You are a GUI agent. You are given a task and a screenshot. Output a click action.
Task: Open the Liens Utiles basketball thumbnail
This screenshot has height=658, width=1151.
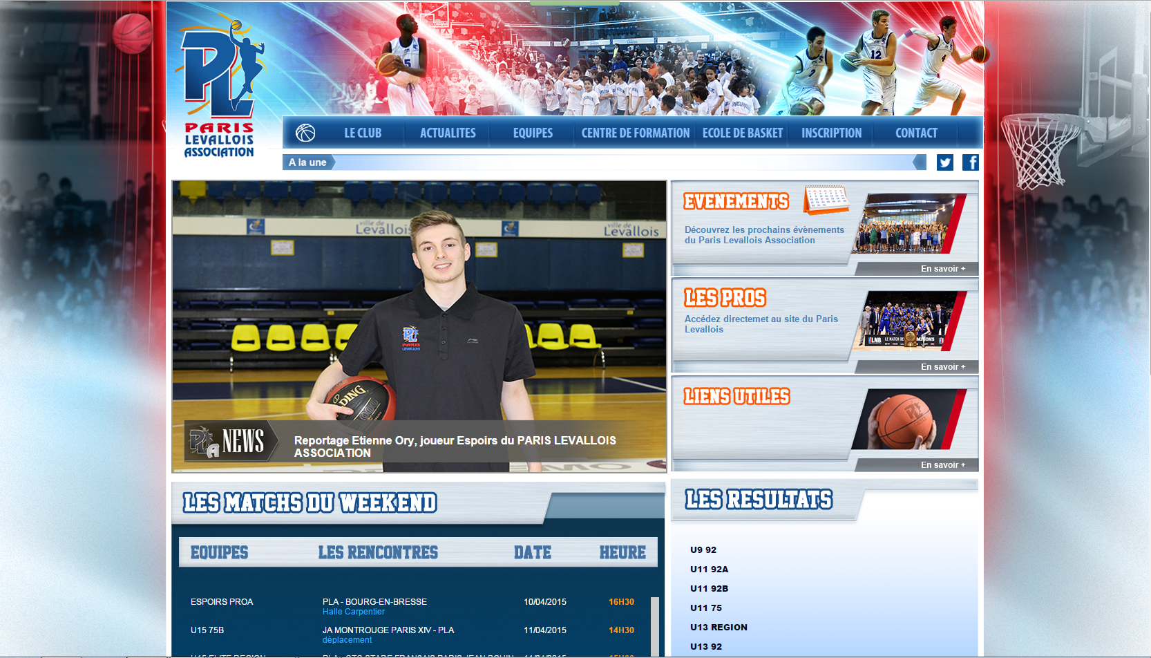(909, 420)
